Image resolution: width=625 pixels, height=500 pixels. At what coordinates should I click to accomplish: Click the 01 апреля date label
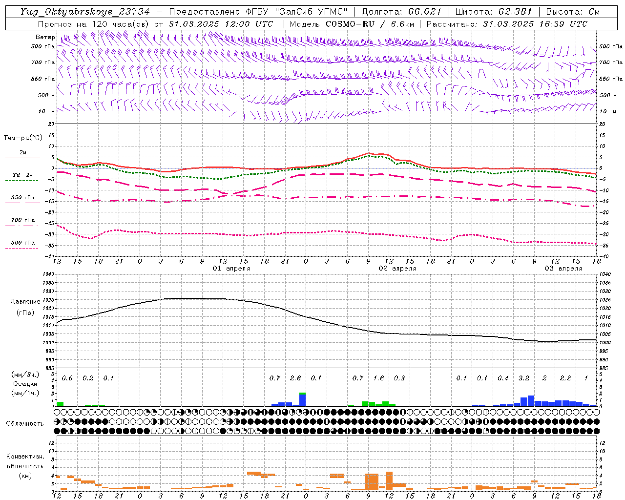(231, 269)
